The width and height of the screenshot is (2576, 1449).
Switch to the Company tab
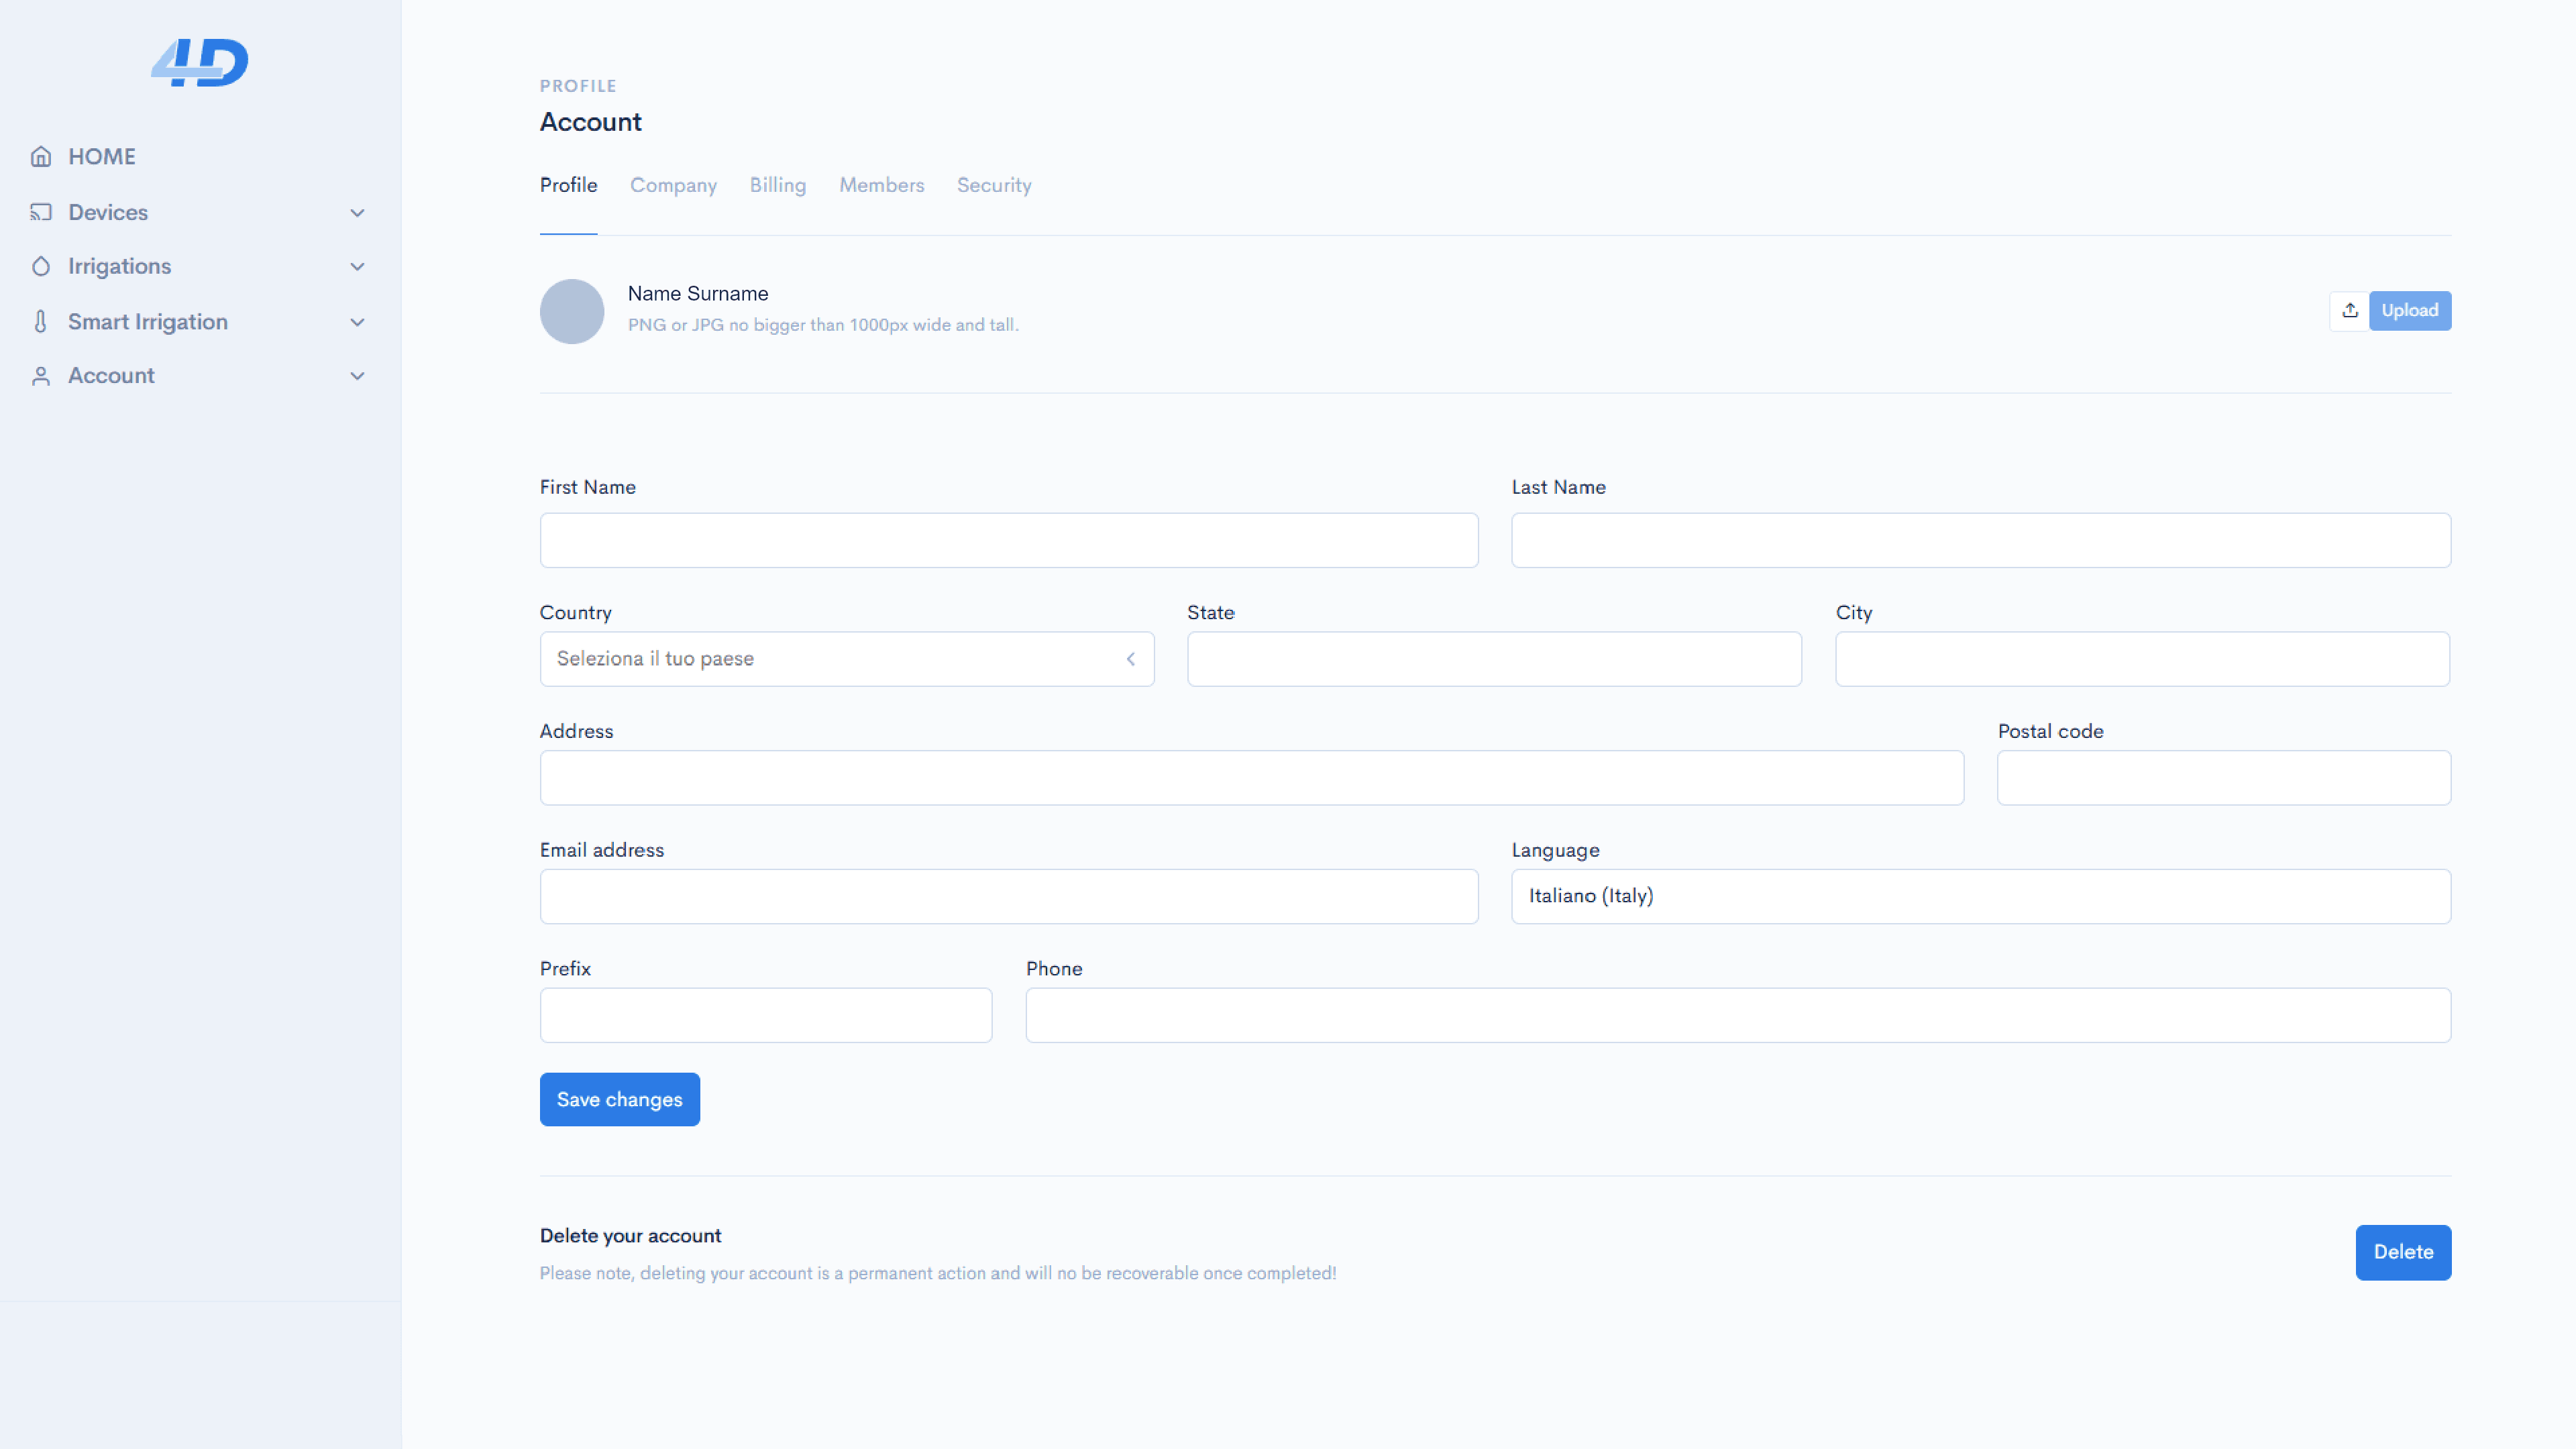[x=673, y=186]
